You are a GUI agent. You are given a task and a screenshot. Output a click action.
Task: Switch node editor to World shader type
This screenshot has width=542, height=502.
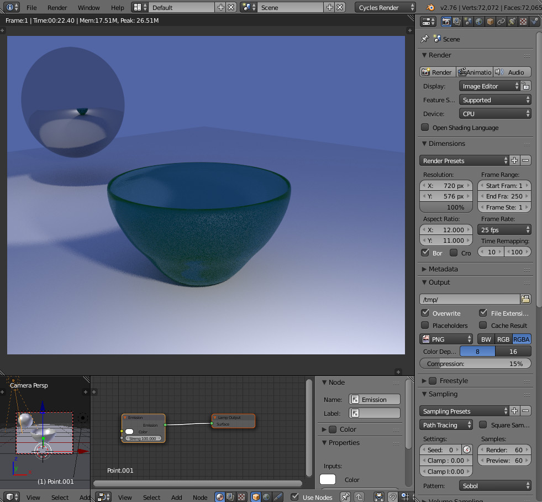[265, 497]
